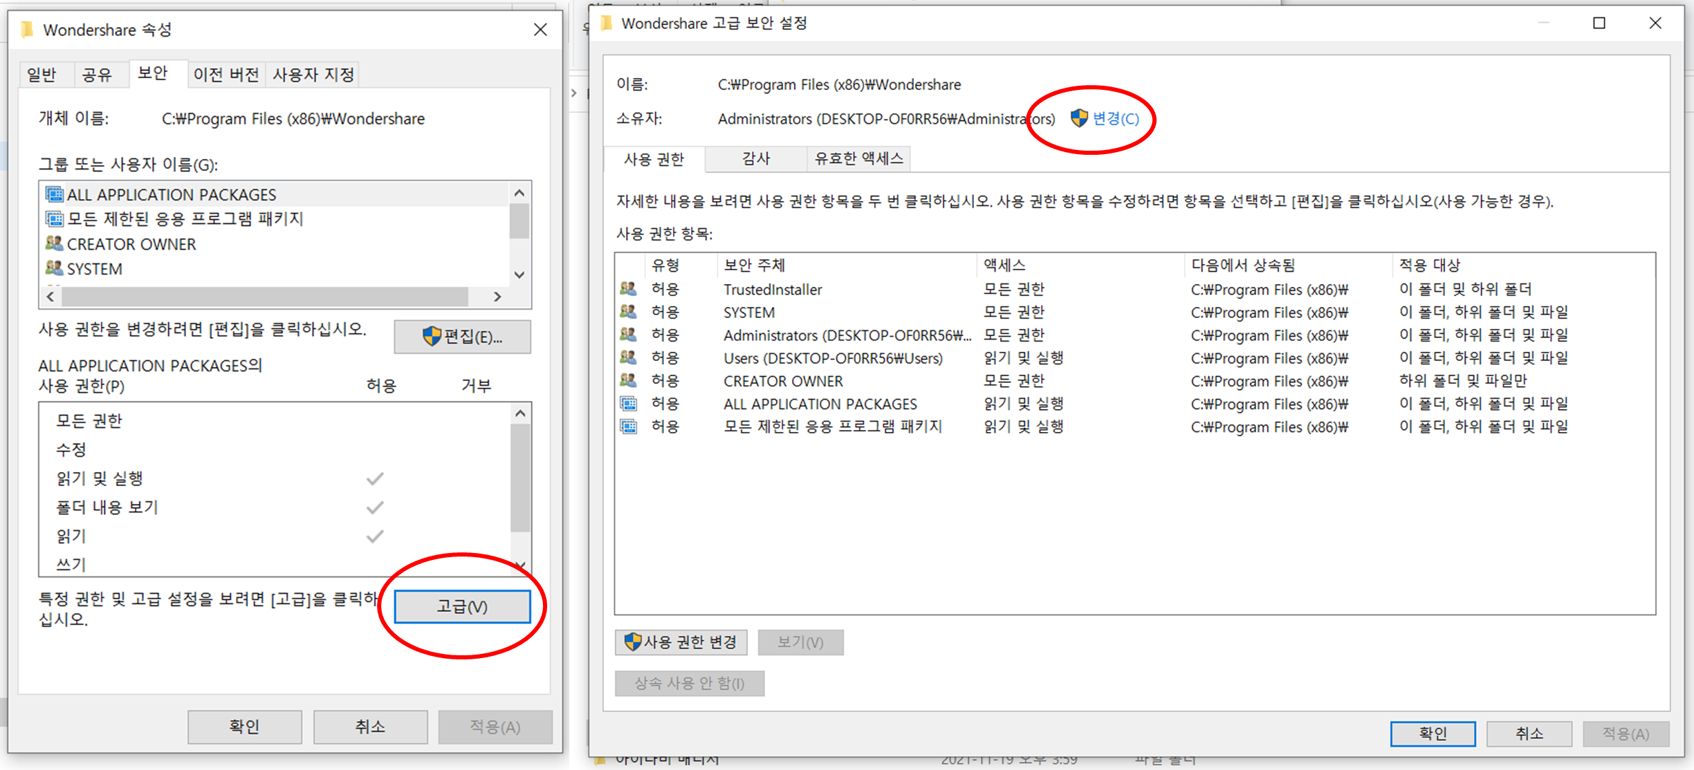Select the 사용 권한 tab in advanced security
The image size is (1694, 770).
point(654,159)
